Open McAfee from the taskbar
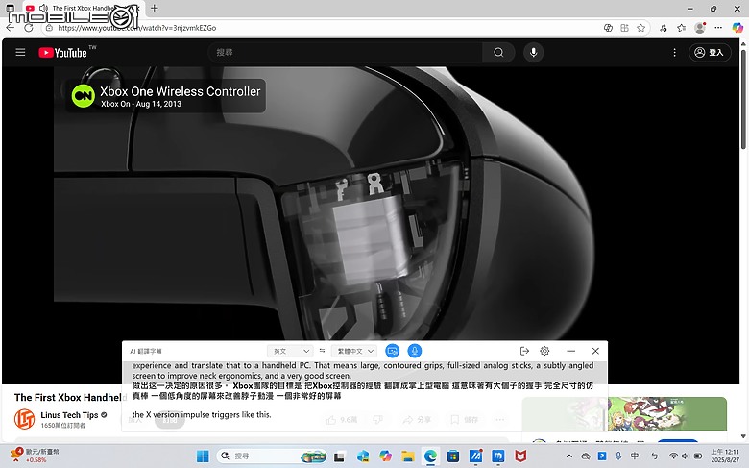749x468 pixels. point(520,456)
